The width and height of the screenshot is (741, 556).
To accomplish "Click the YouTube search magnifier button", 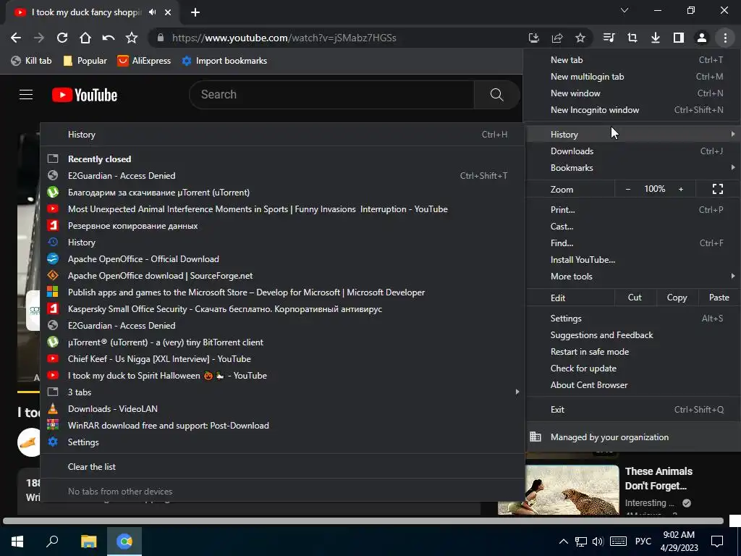I will click(496, 95).
